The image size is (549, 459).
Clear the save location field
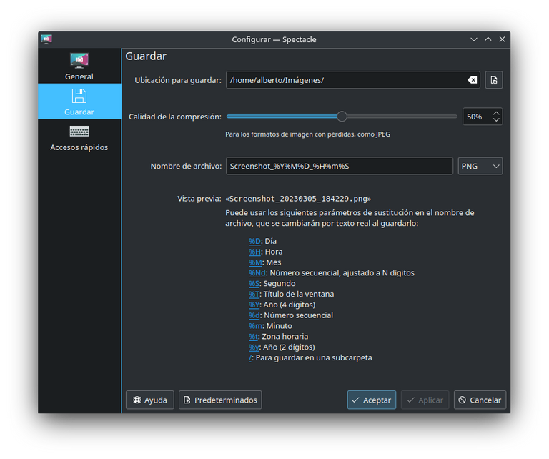pos(472,80)
